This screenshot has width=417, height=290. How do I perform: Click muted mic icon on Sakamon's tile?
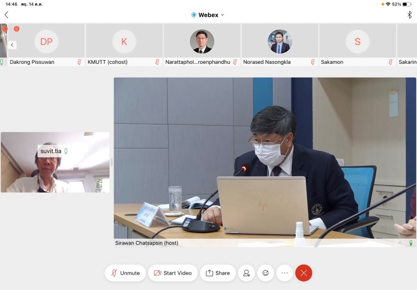point(390,62)
